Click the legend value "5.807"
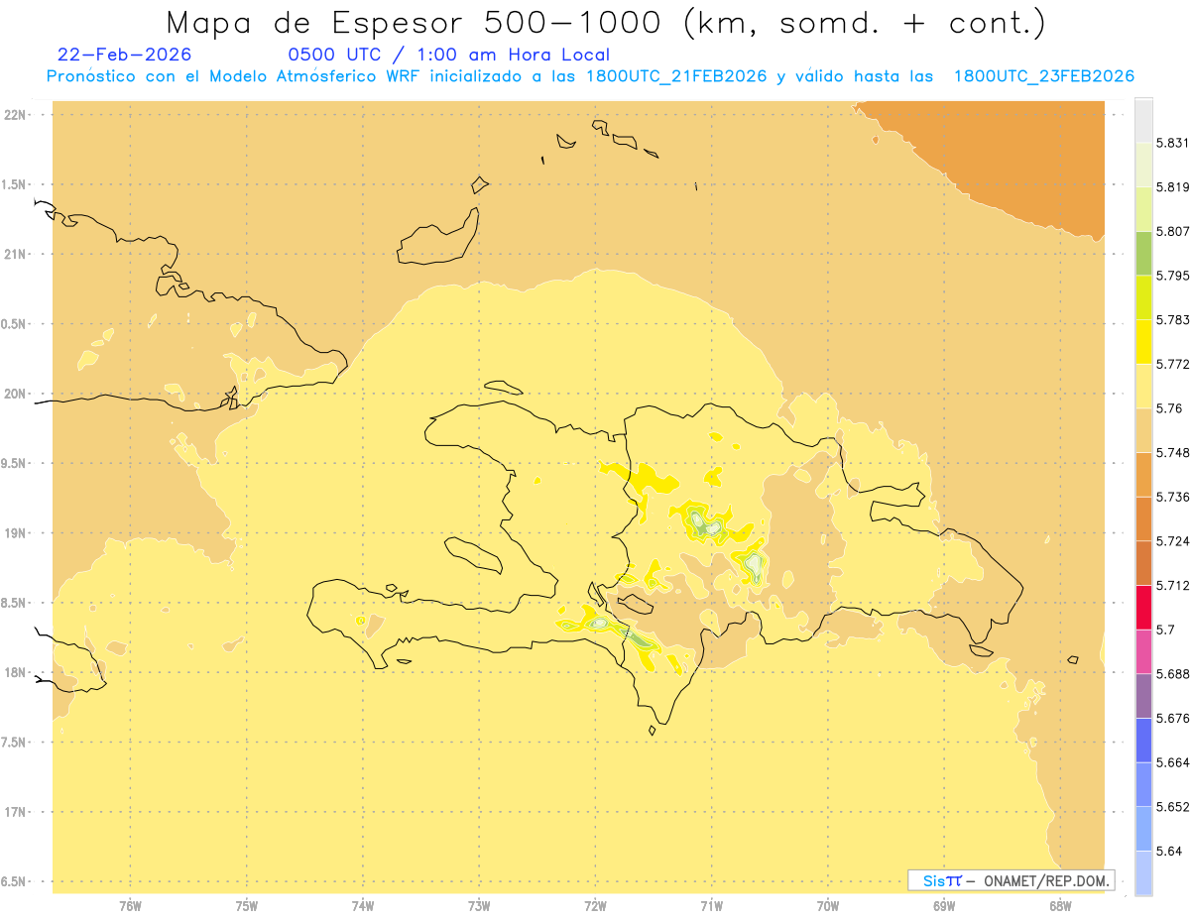The height and width of the screenshot is (919, 1190). pos(1173,231)
